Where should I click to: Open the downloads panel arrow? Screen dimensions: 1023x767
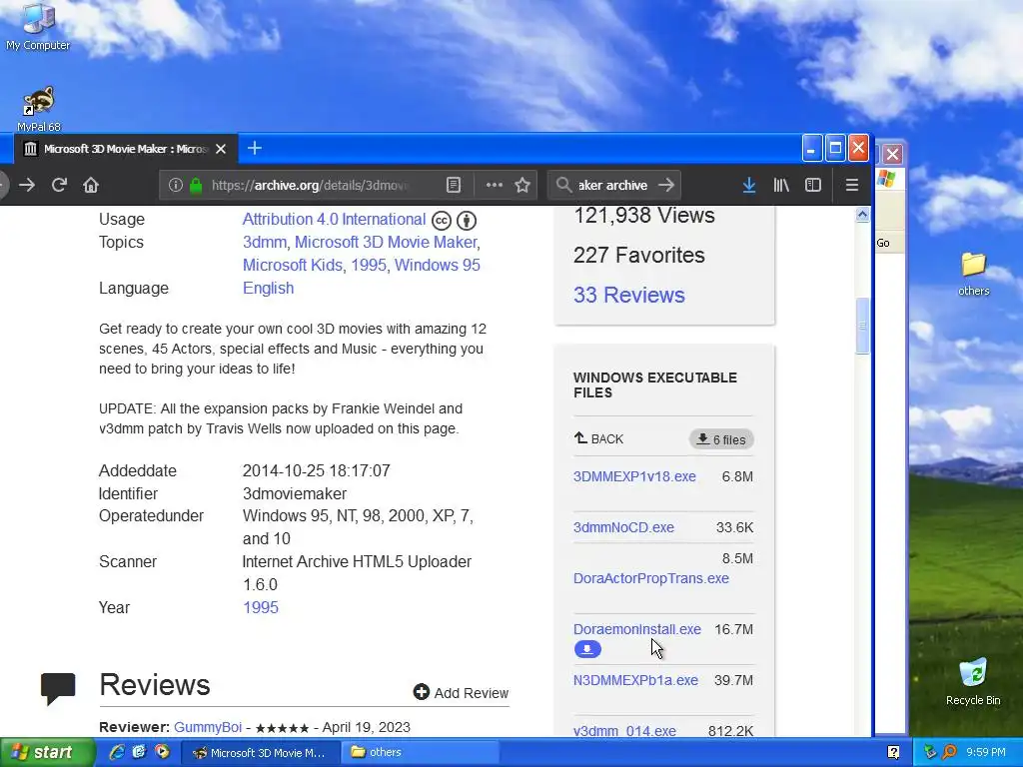pos(749,185)
